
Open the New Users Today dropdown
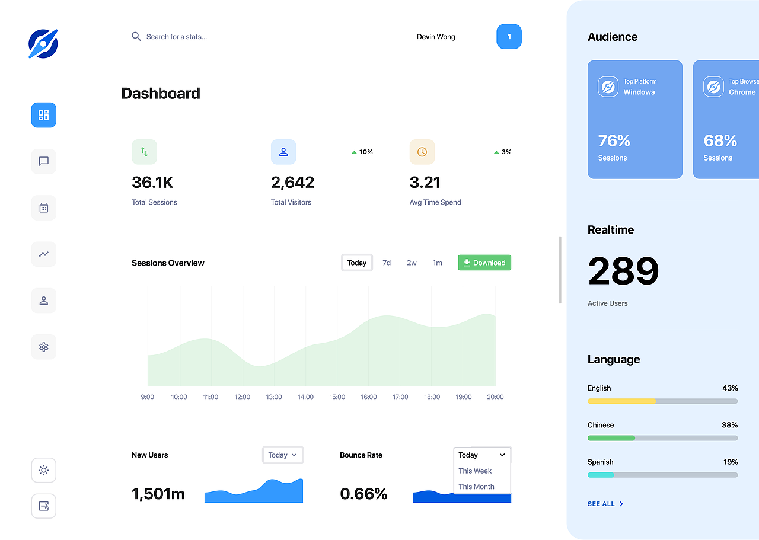(283, 455)
